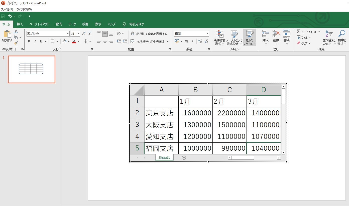Click the Copy icon in clipboard group
The width and height of the screenshot is (349, 206).
(x=16, y=37)
